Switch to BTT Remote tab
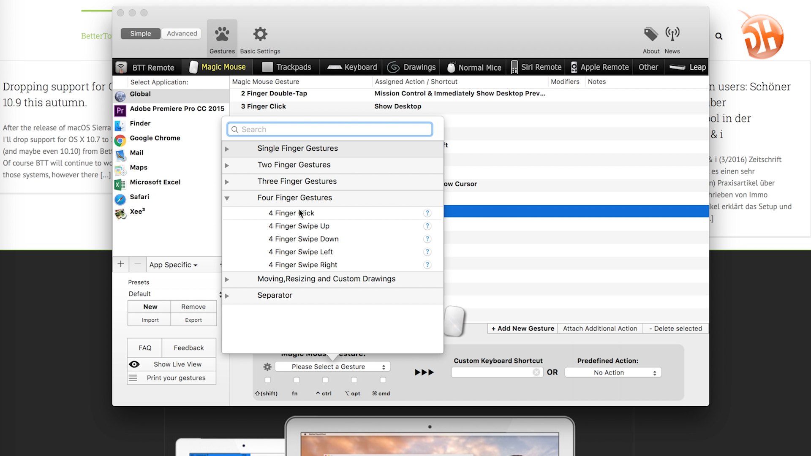The width and height of the screenshot is (811, 456). (146, 68)
